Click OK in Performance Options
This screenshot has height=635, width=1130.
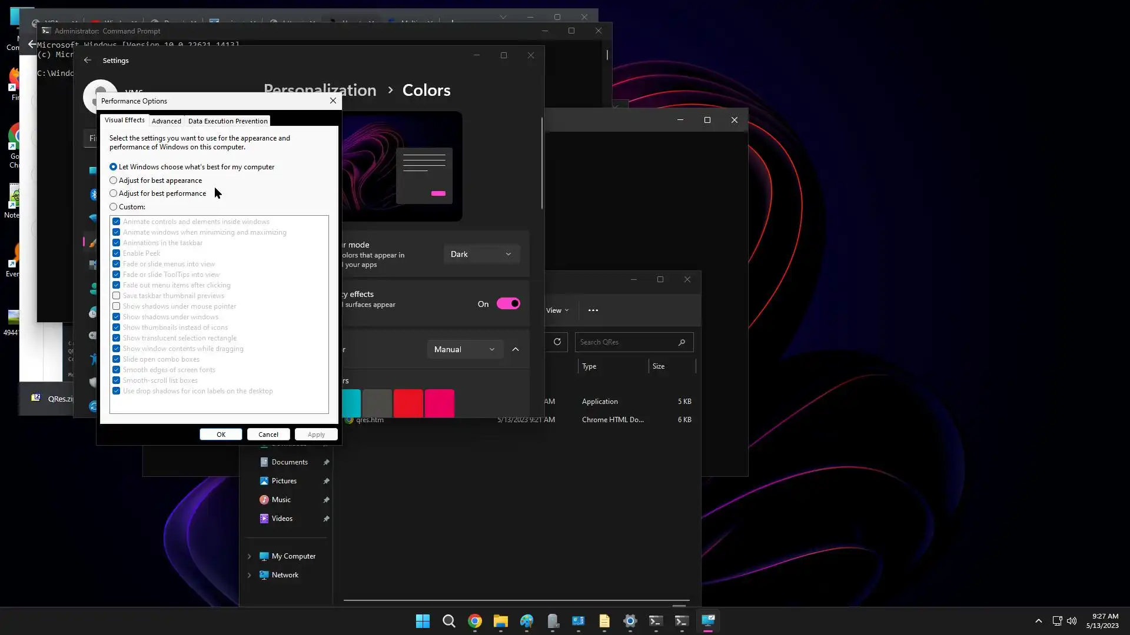pyautogui.click(x=221, y=435)
